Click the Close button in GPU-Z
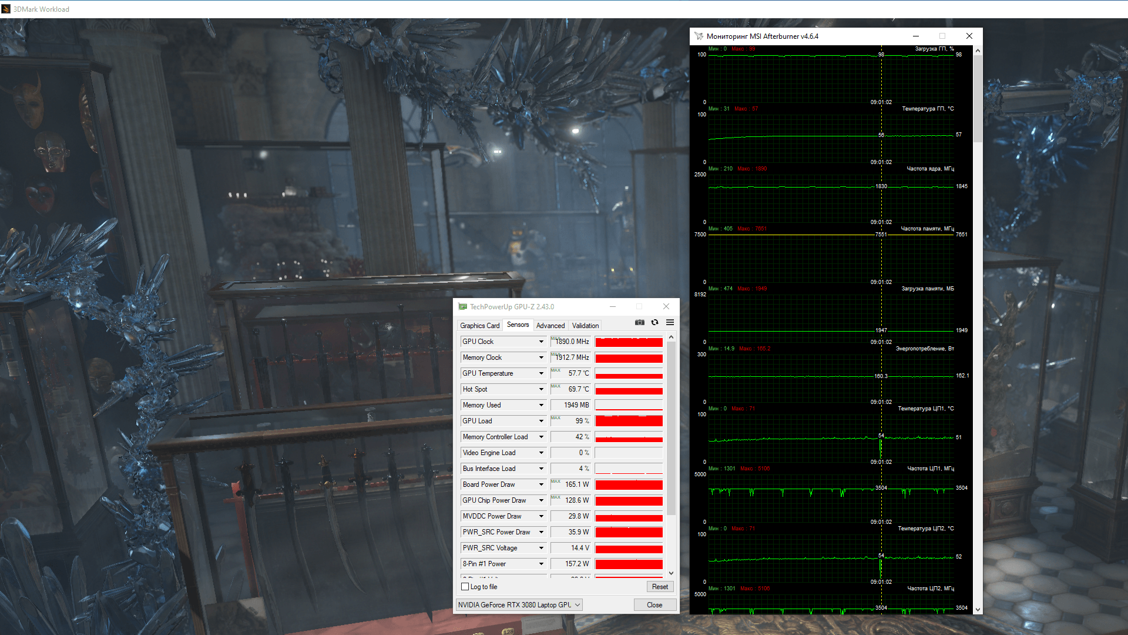This screenshot has width=1128, height=635. (654, 604)
